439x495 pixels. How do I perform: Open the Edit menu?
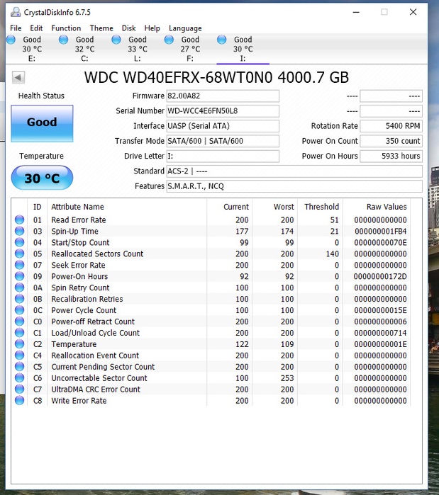[36, 28]
